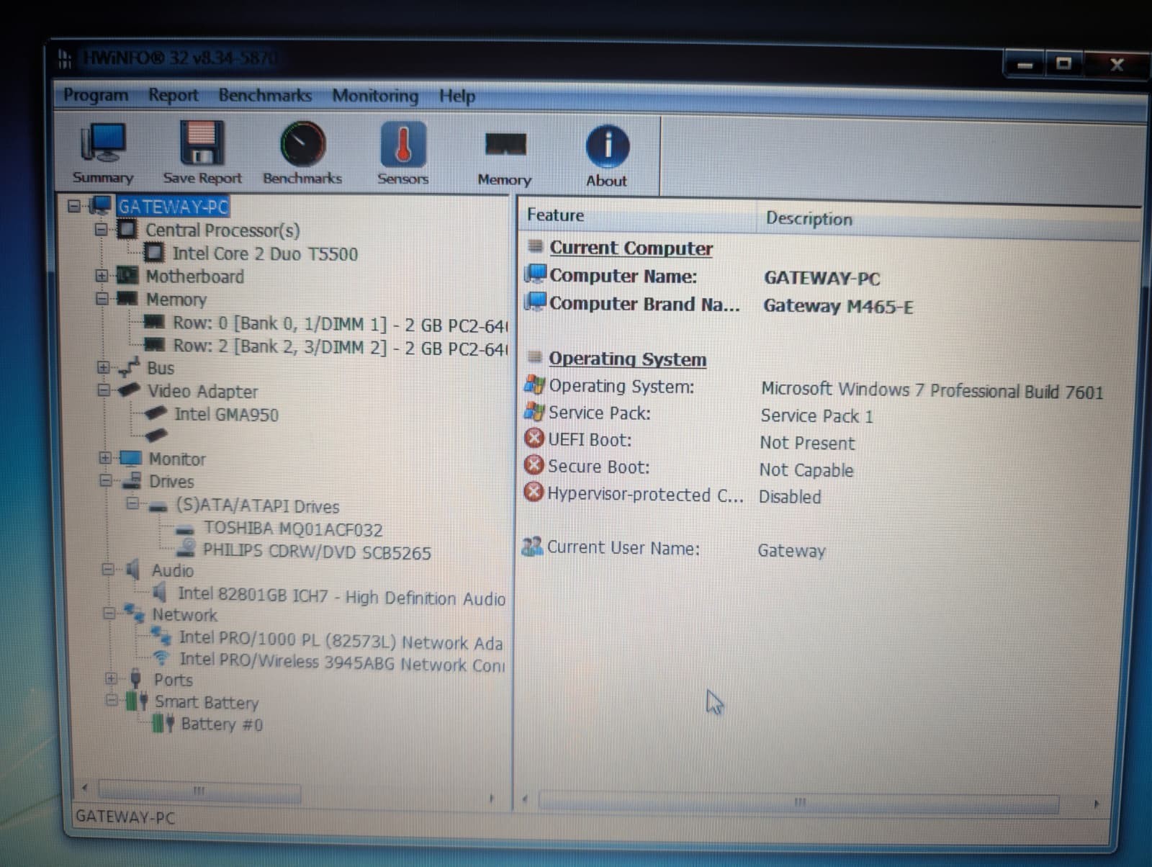Select the Hypervisor-protected row
Viewport: 1152px width, 867px height.
tap(673, 495)
